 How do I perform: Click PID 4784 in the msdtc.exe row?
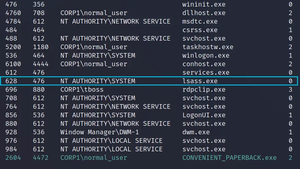(x=13, y=21)
